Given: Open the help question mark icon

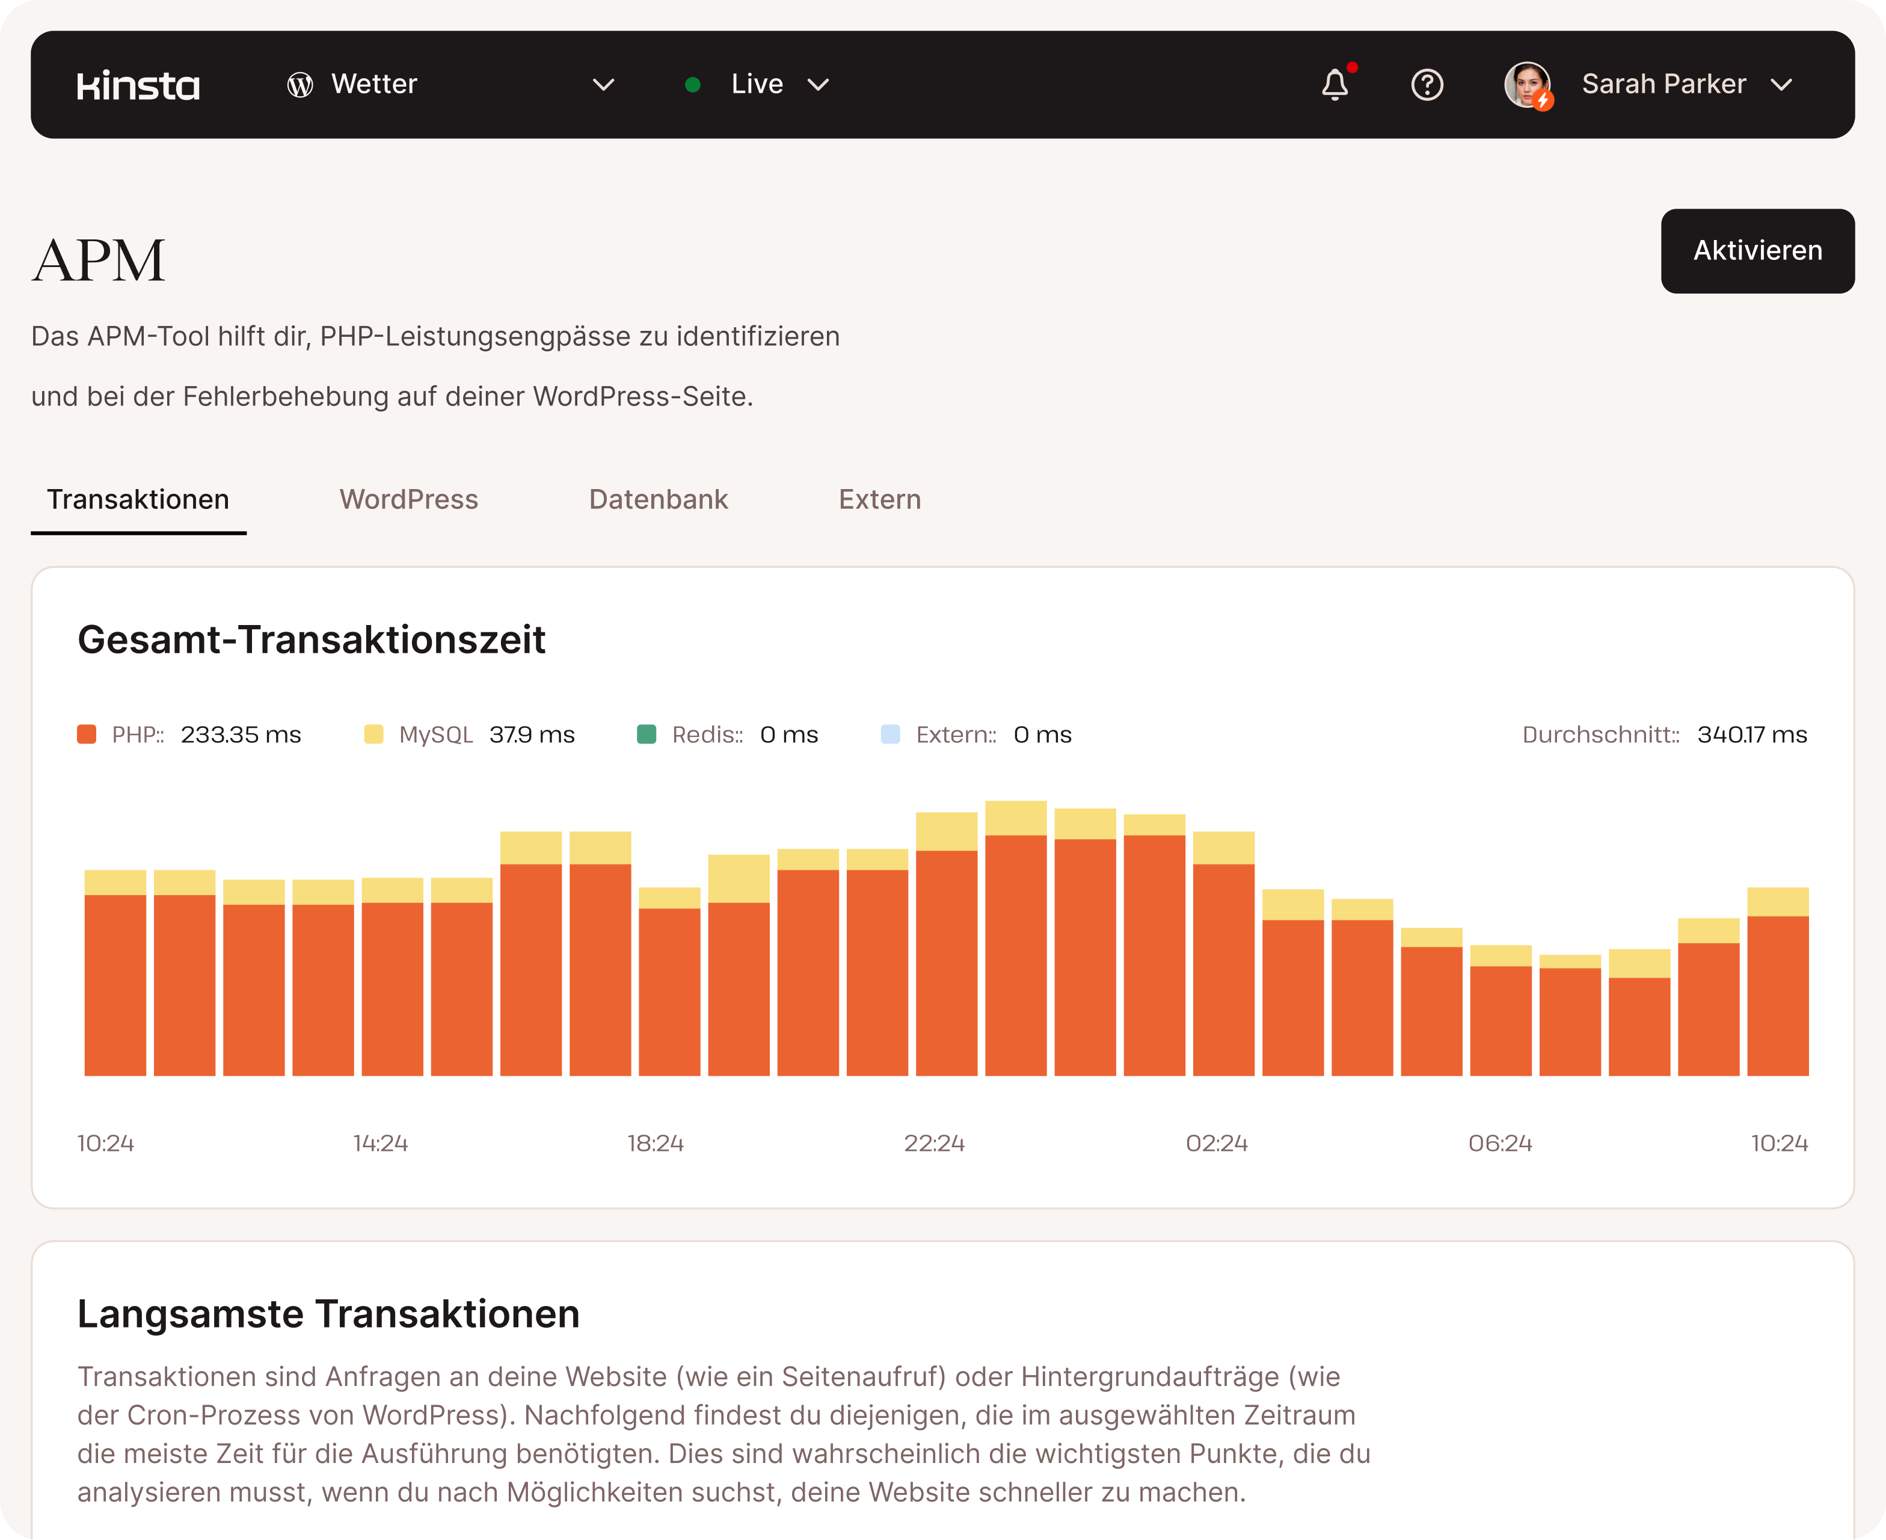Looking at the screenshot, I should 1427,85.
